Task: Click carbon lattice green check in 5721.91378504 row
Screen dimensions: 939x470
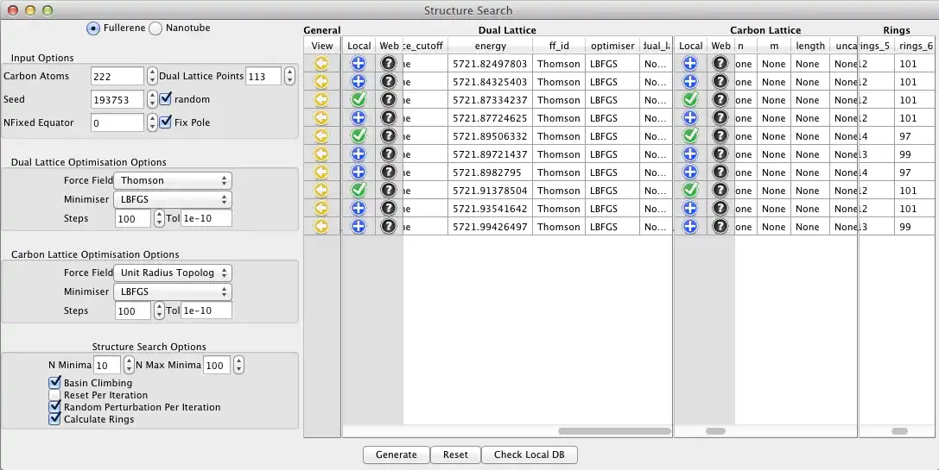Action: click(x=690, y=190)
